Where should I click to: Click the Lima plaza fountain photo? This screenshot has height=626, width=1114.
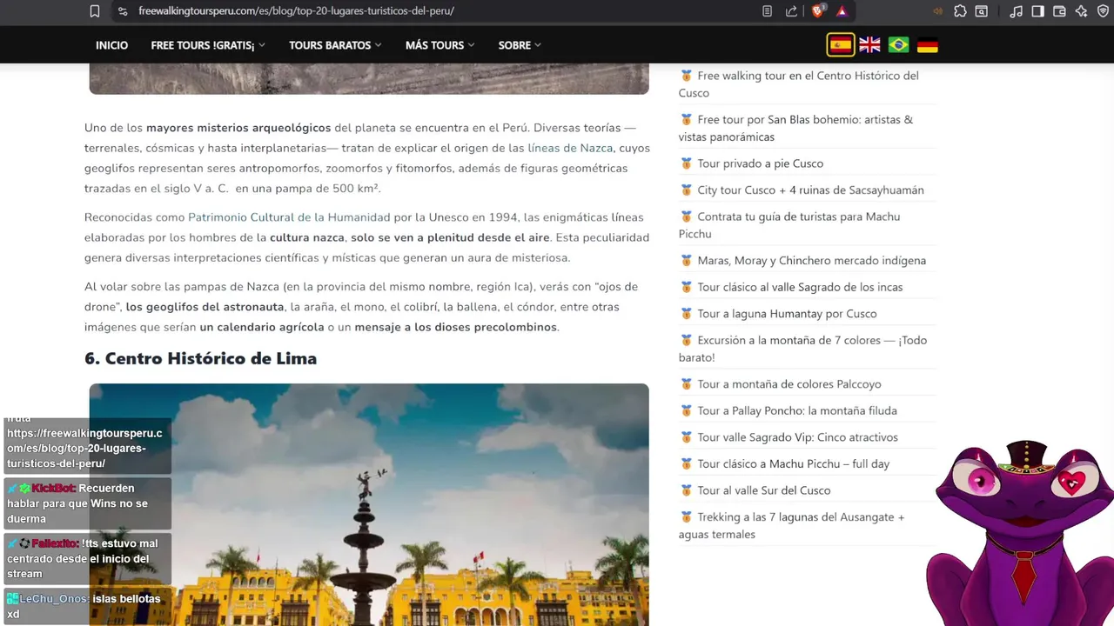(x=369, y=504)
